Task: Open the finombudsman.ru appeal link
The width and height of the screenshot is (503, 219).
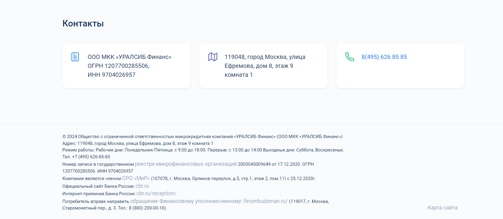Action: (x=209, y=201)
